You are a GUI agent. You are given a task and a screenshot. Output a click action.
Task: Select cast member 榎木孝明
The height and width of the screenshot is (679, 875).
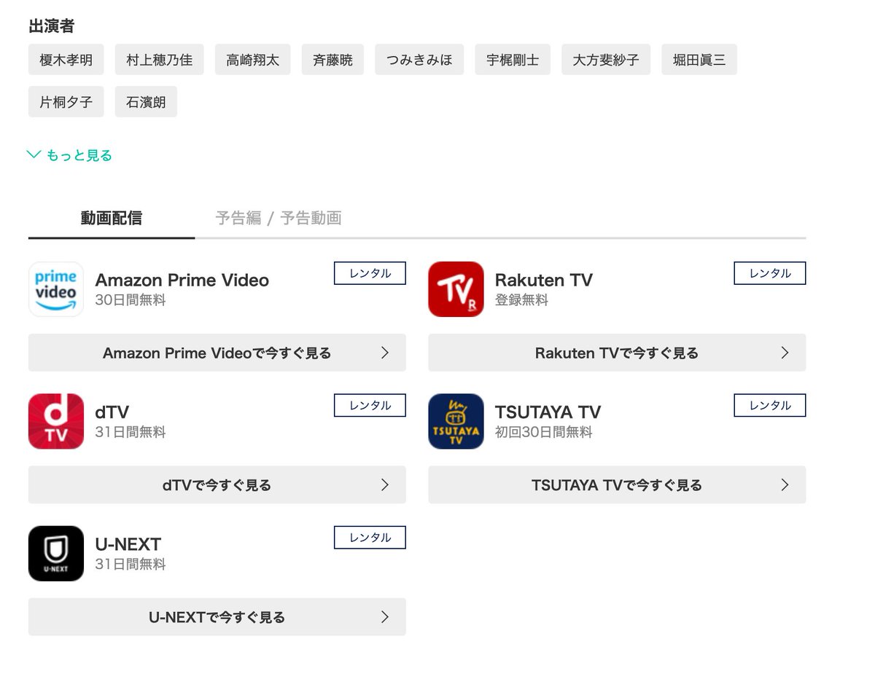(x=66, y=60)
